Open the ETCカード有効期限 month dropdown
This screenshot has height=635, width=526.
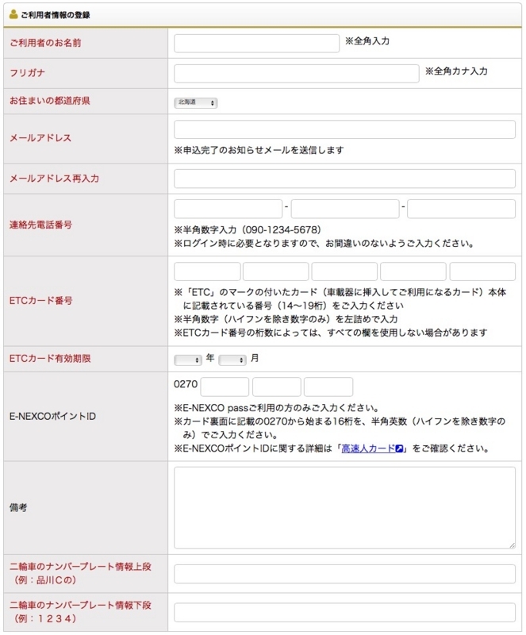point(232,360)
